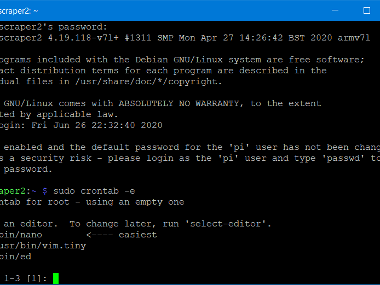Image resolution: width=380 pixels, height=285 pixels.
Task: Click the green terminal cursor block
Action: [56, 278]
